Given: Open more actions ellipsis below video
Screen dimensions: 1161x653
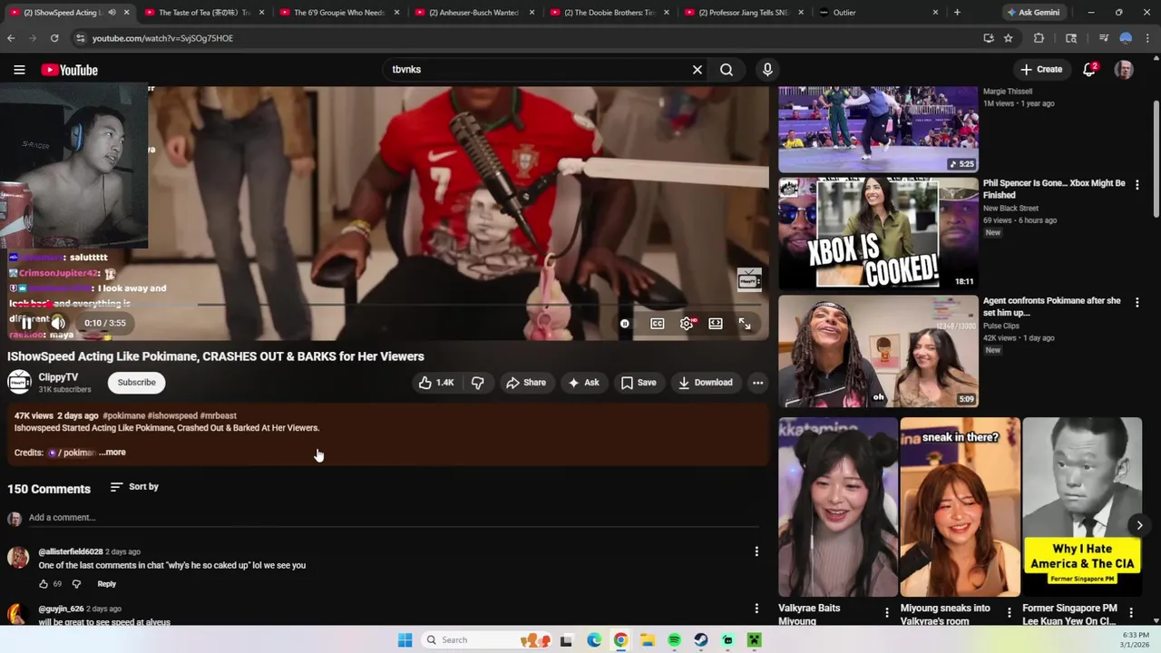Looking at the screenshot, I should (757, 383).
